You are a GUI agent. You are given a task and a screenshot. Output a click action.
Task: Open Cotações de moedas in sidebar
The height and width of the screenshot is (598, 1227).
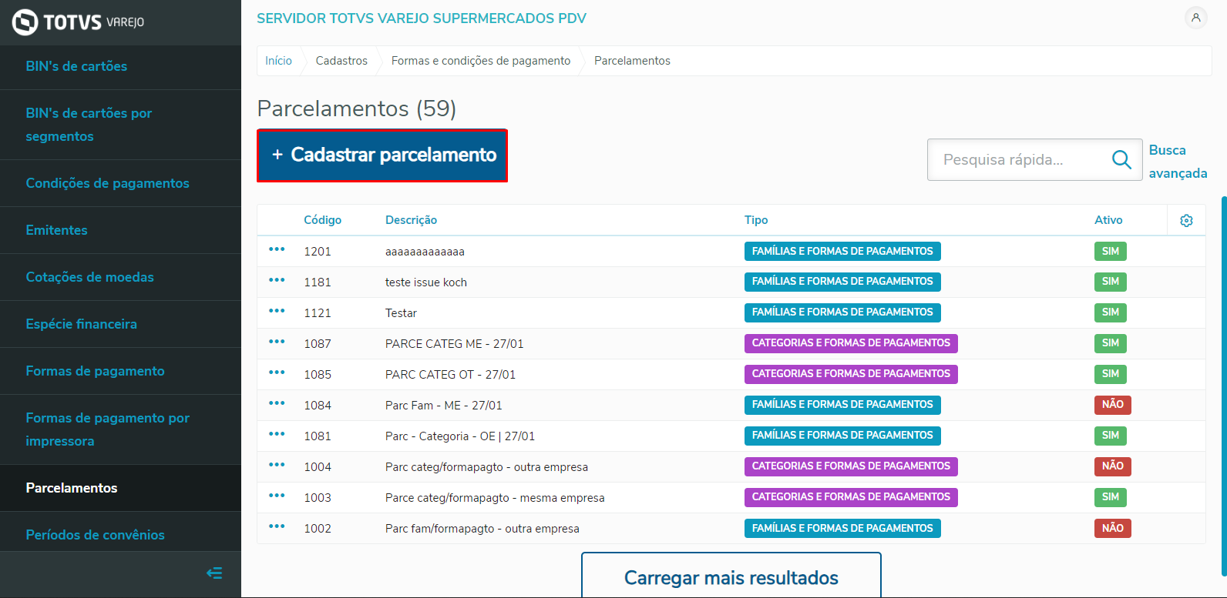click(x=120, y=277)
